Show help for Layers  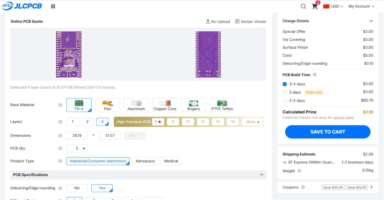pos(60,122)
